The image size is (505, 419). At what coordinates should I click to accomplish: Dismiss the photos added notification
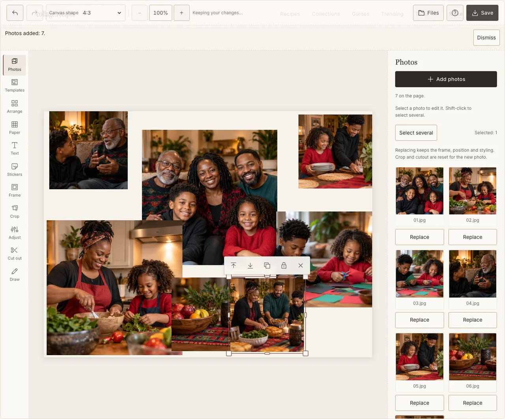coord(486,38)
